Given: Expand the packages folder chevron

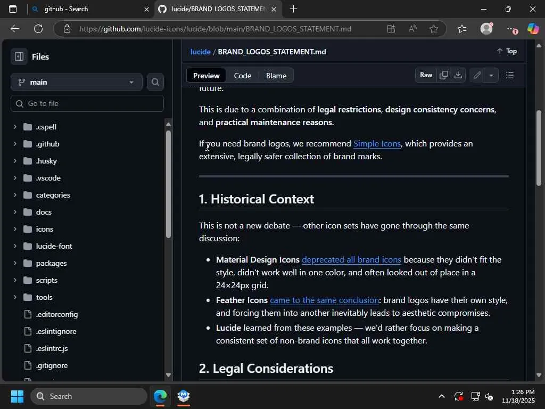Looking at the screenshot, I should point(14,263).
